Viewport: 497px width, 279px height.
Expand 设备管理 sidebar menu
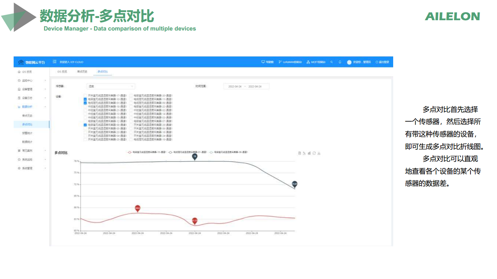[32, 89]
